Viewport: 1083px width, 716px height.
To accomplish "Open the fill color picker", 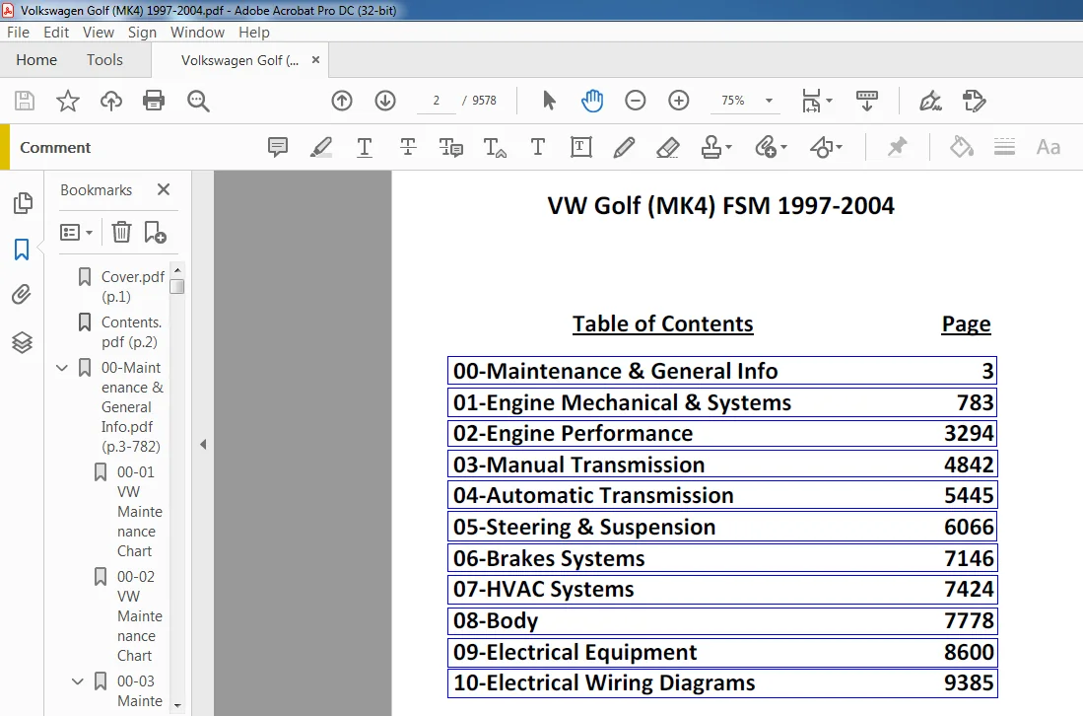I will point(962,147).
